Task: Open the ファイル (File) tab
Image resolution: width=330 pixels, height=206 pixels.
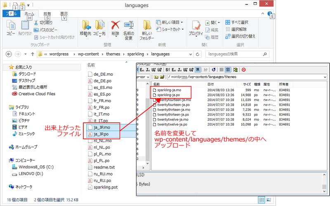Action: [x=11, y=14]
